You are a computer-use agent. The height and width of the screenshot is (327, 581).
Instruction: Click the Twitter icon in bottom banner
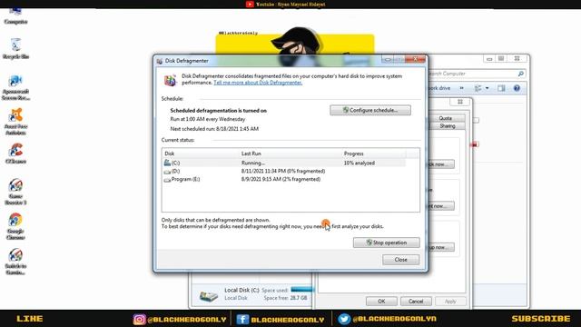[x=344, y=319]
